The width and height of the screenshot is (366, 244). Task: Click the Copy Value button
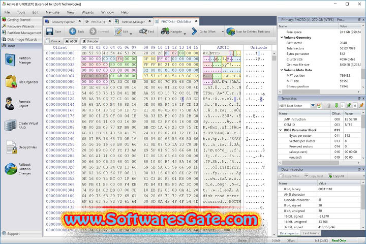coord(289,176)
